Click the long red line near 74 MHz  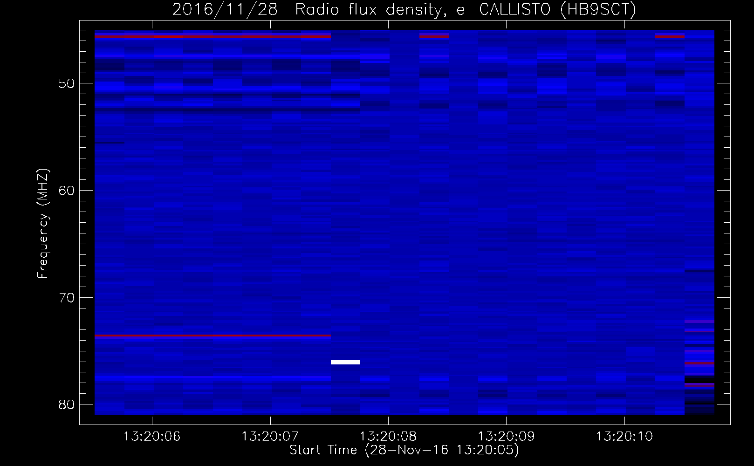tap(212, 336)
